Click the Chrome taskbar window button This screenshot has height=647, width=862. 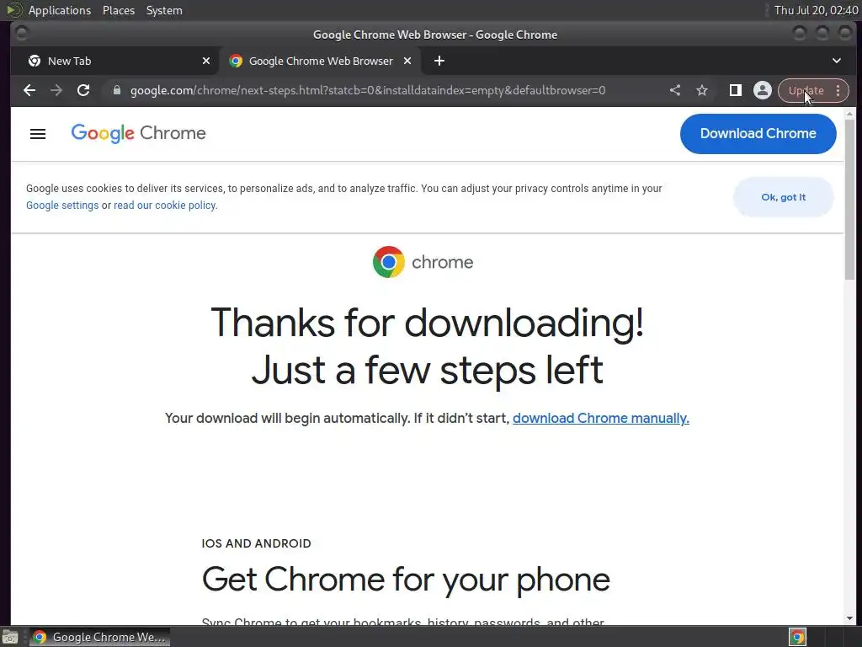[99, 637]
